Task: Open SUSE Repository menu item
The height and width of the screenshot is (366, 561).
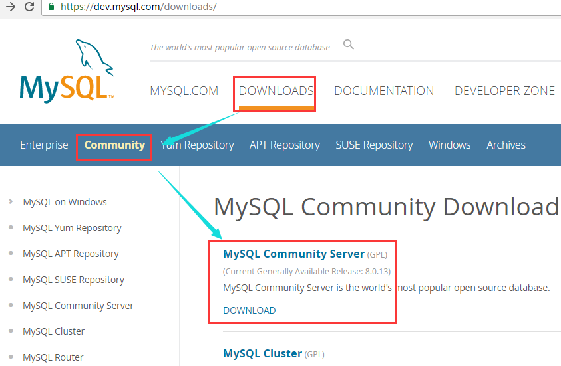Action: (374, 145)
